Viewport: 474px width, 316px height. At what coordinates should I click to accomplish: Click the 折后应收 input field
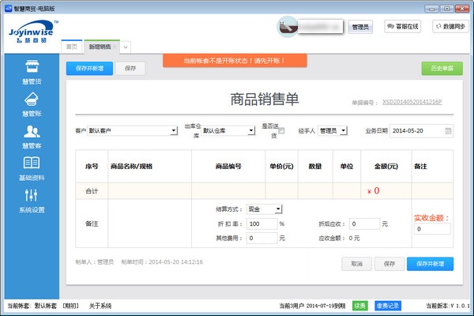pyautogui.click(x=364, y=224)
